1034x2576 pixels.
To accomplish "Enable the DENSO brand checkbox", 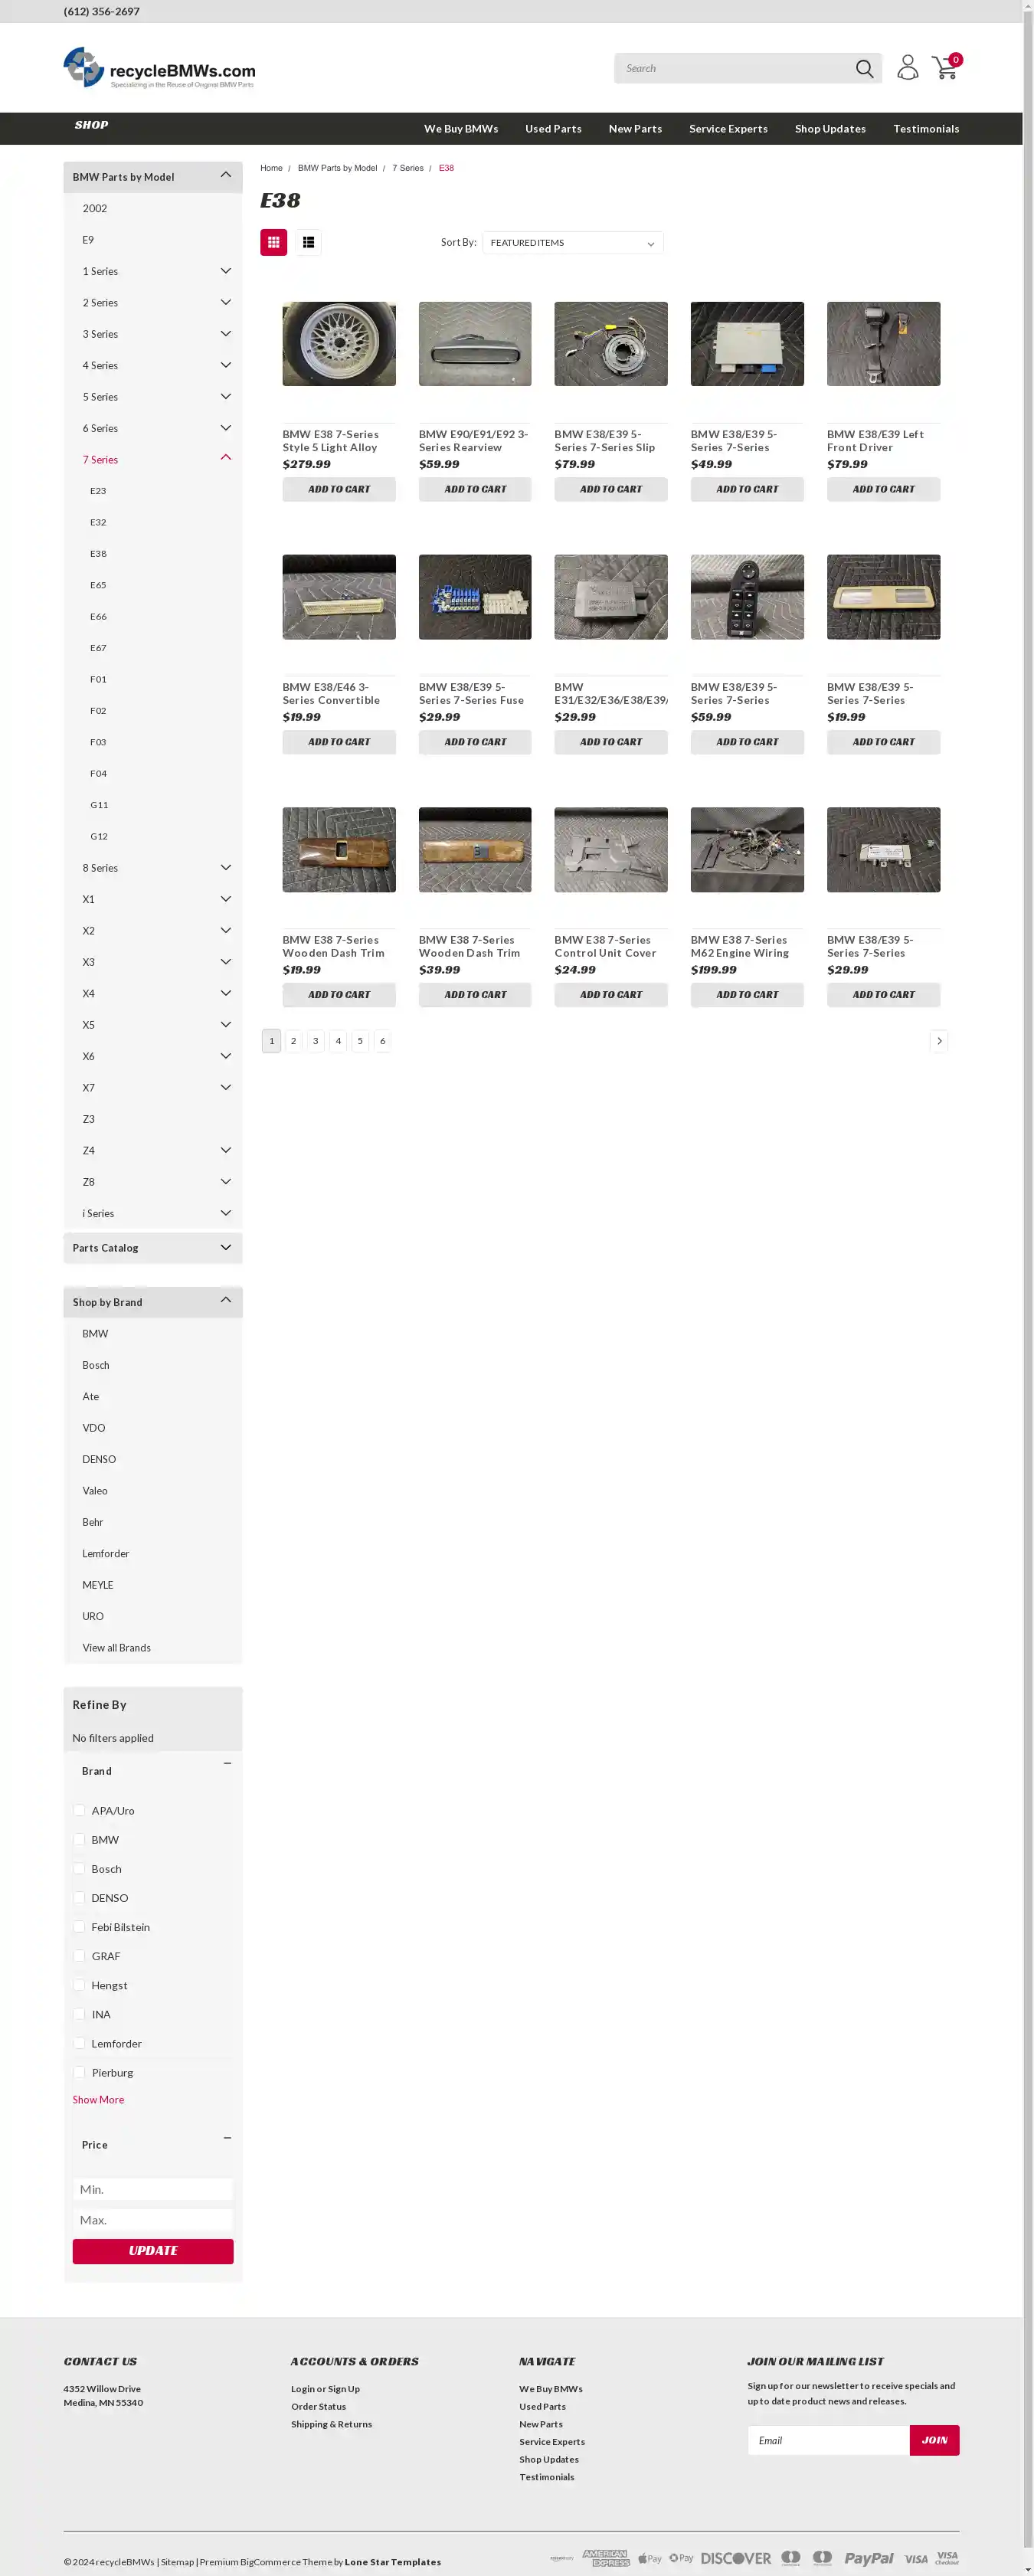I will [x=80, y=1897].
